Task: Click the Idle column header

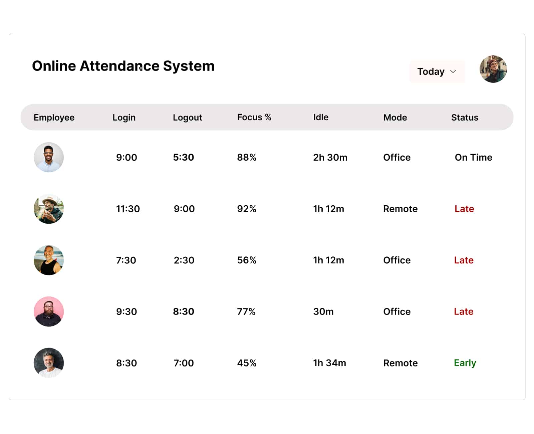Action: point(321,117)
